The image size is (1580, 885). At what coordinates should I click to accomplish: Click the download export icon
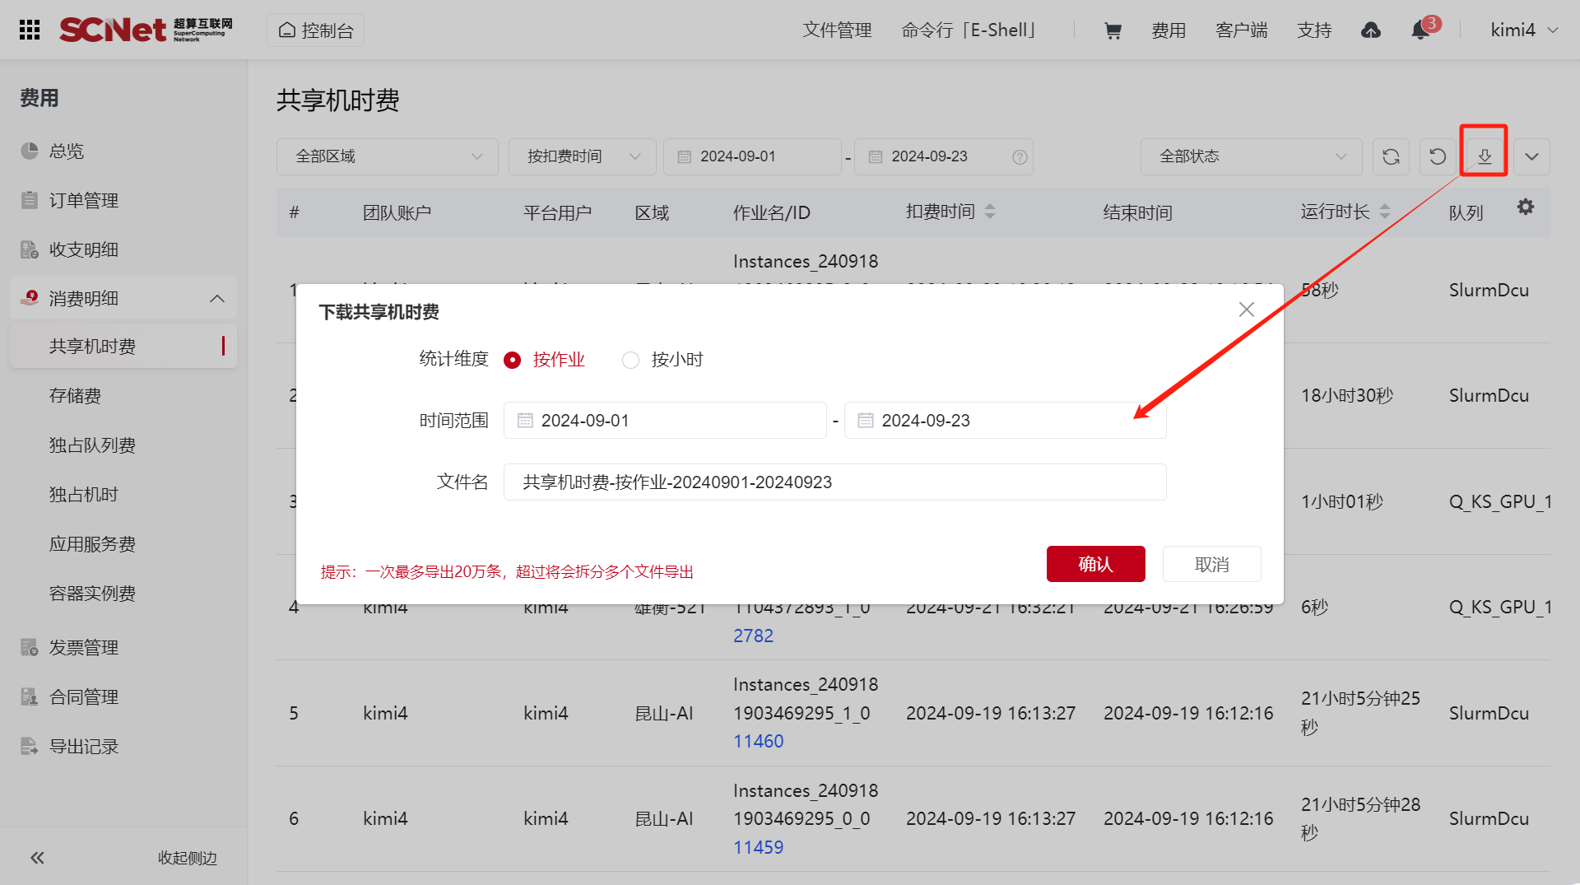(x=1484, y=156)
